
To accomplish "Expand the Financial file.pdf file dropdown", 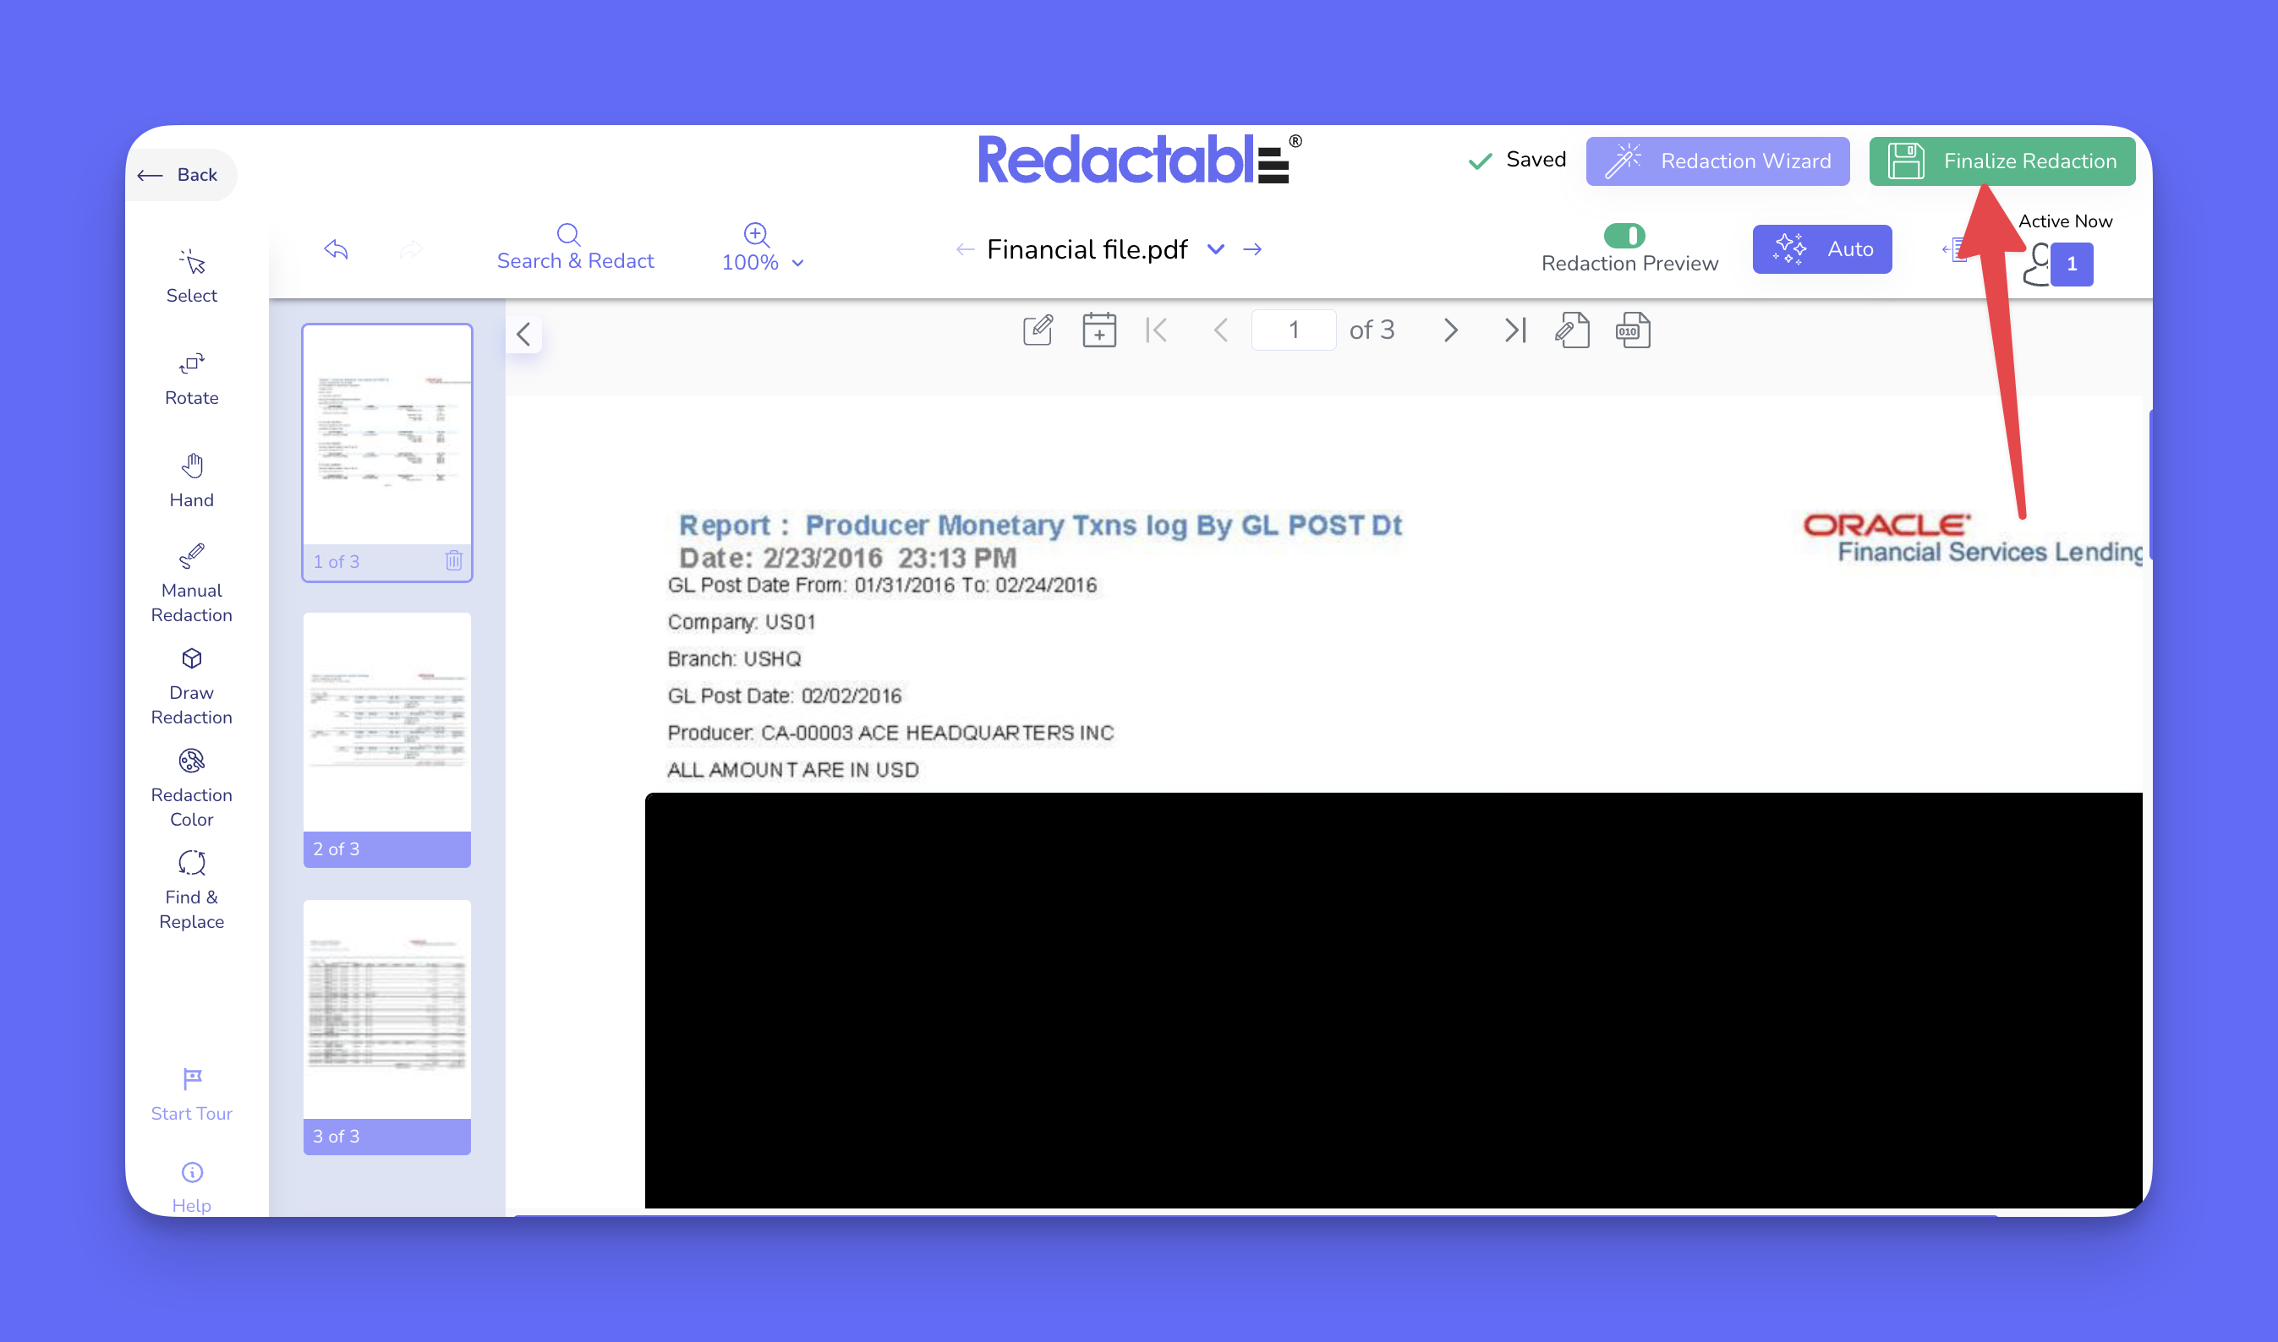I will (1215, 249).
